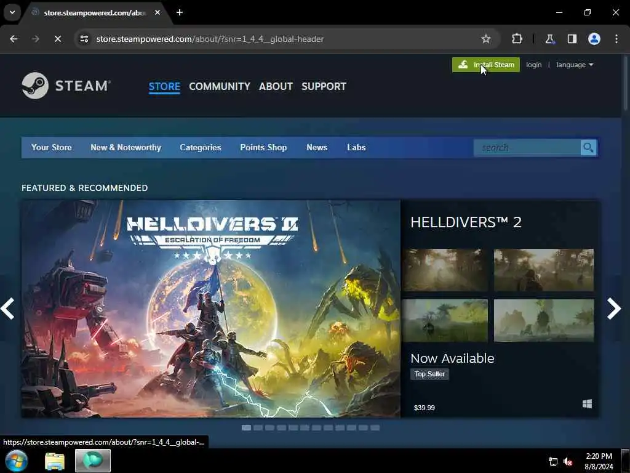Open the SUPPORT page

click(x=324, y=86)
